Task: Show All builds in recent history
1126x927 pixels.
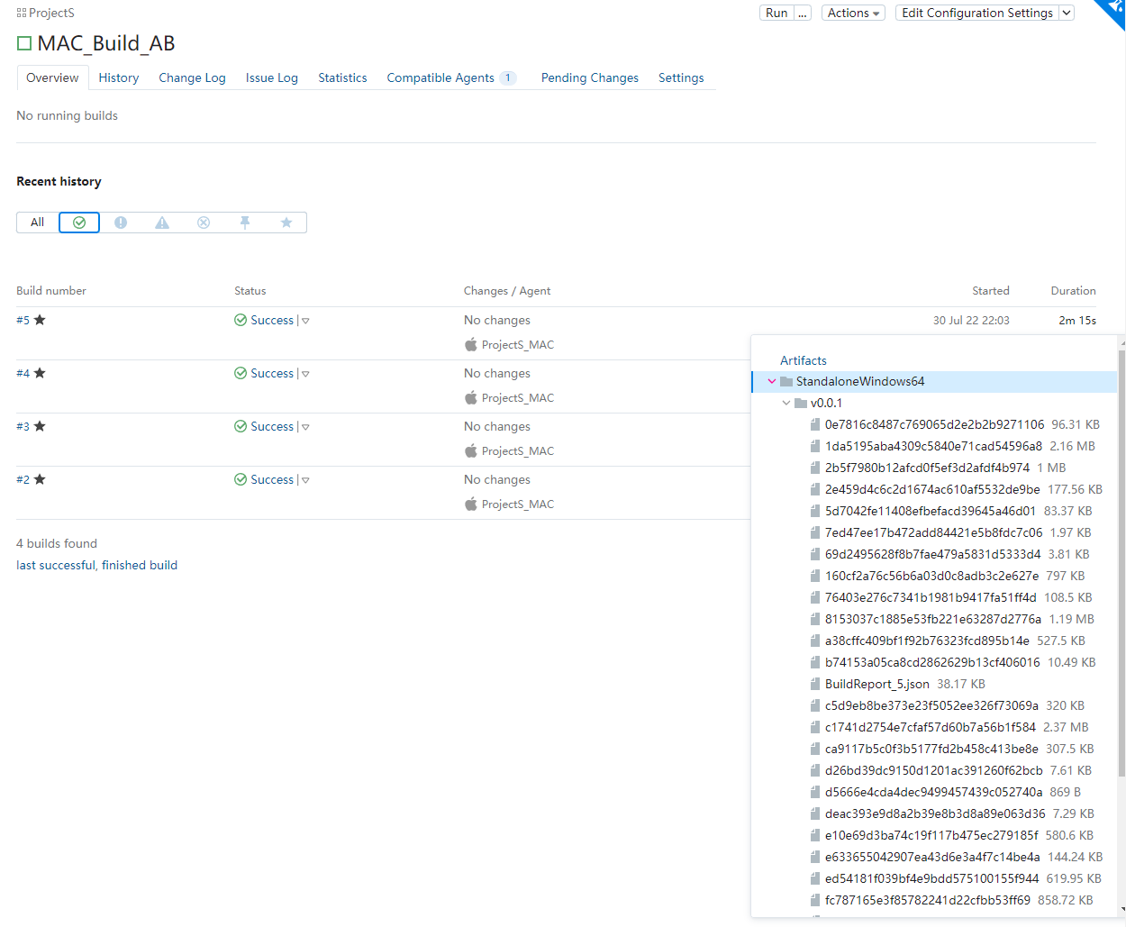Action: pos(37,223)
